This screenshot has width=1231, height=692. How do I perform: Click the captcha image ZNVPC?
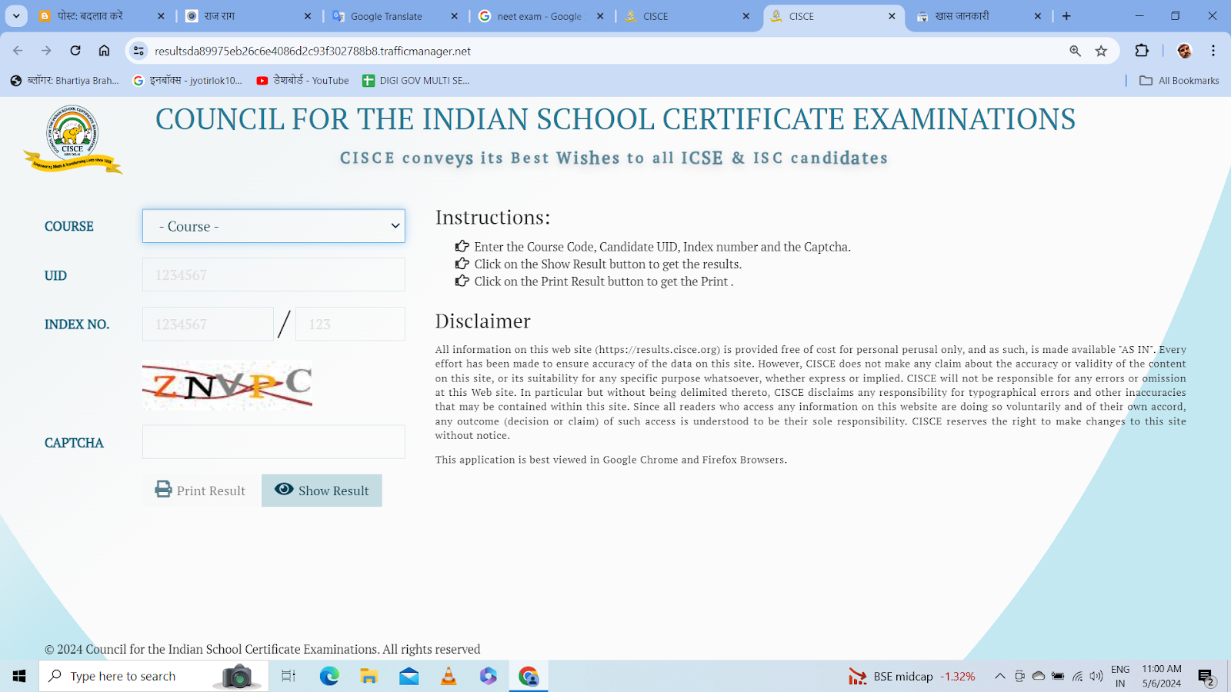click(227, 385)
